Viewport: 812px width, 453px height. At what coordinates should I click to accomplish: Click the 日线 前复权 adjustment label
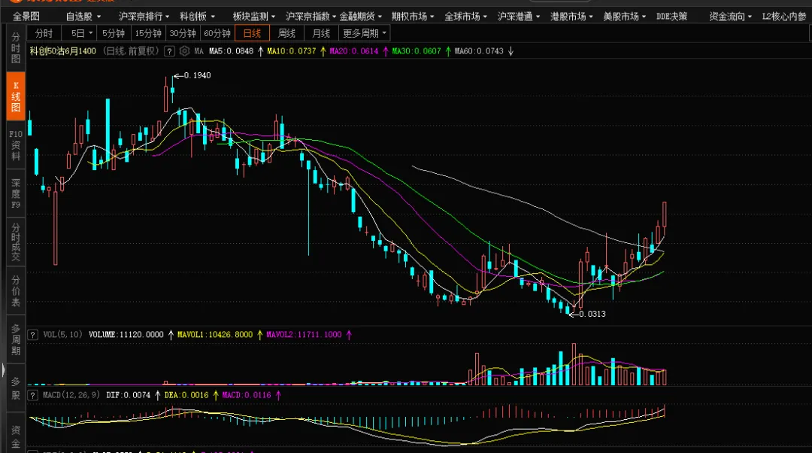click(x=131, y=51)
